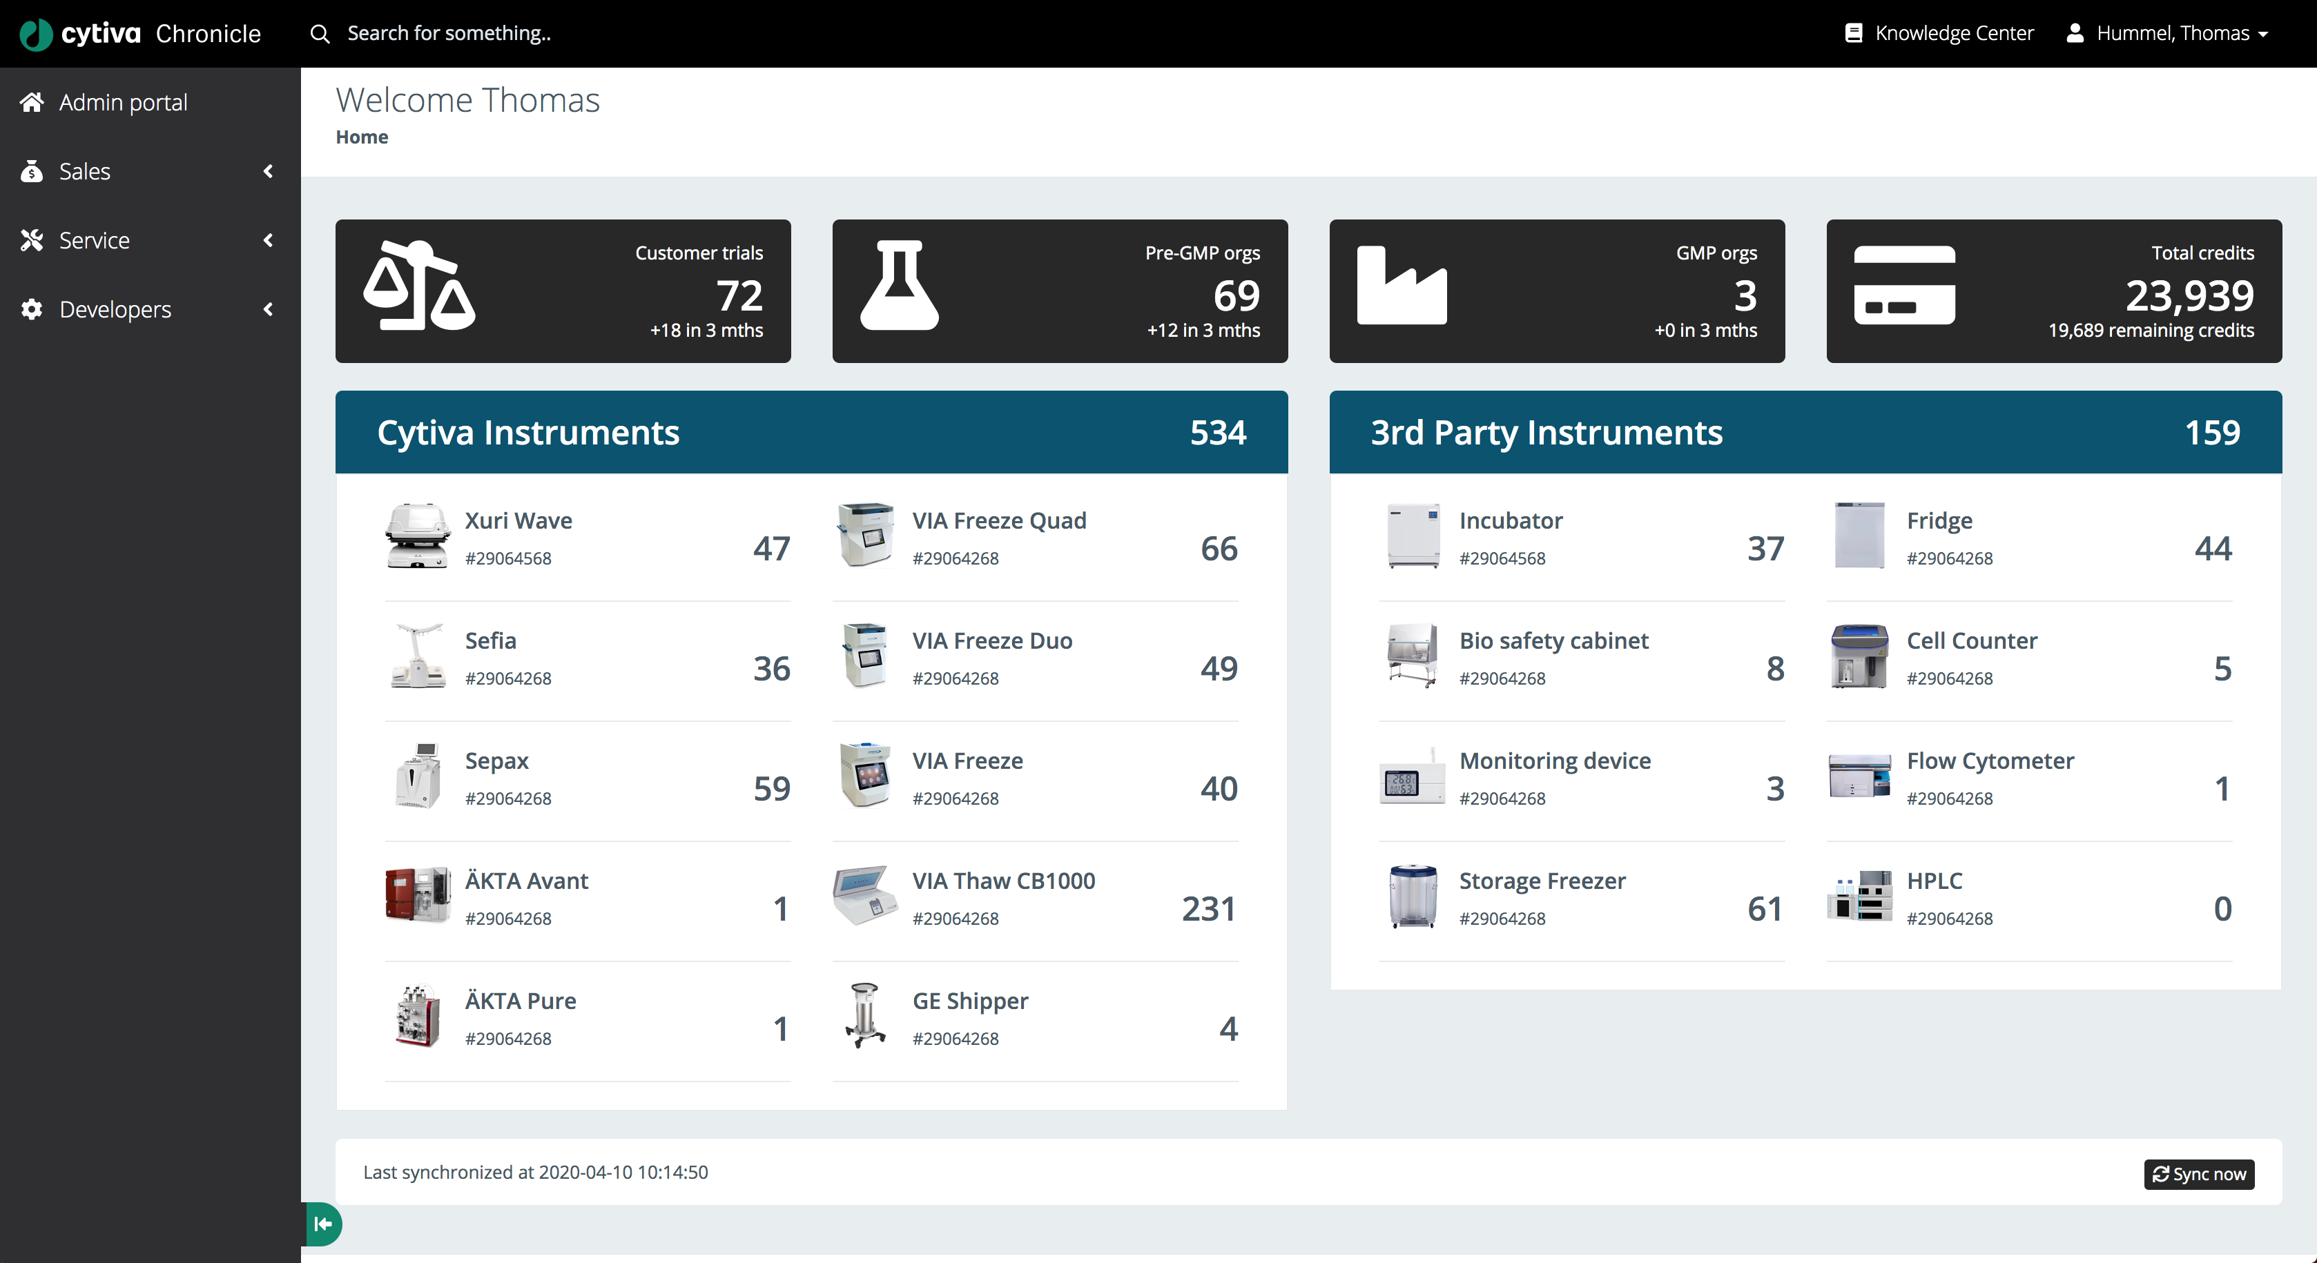The image size is (2317, 1263).
Task: Click the Sales money bag icon
Action: (x=32, y=170)
